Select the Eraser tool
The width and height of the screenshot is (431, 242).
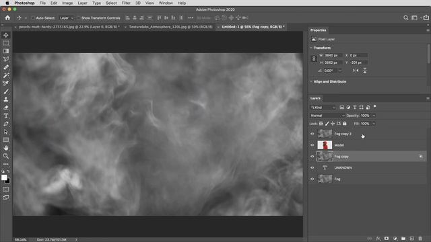(x=6, y=108)
